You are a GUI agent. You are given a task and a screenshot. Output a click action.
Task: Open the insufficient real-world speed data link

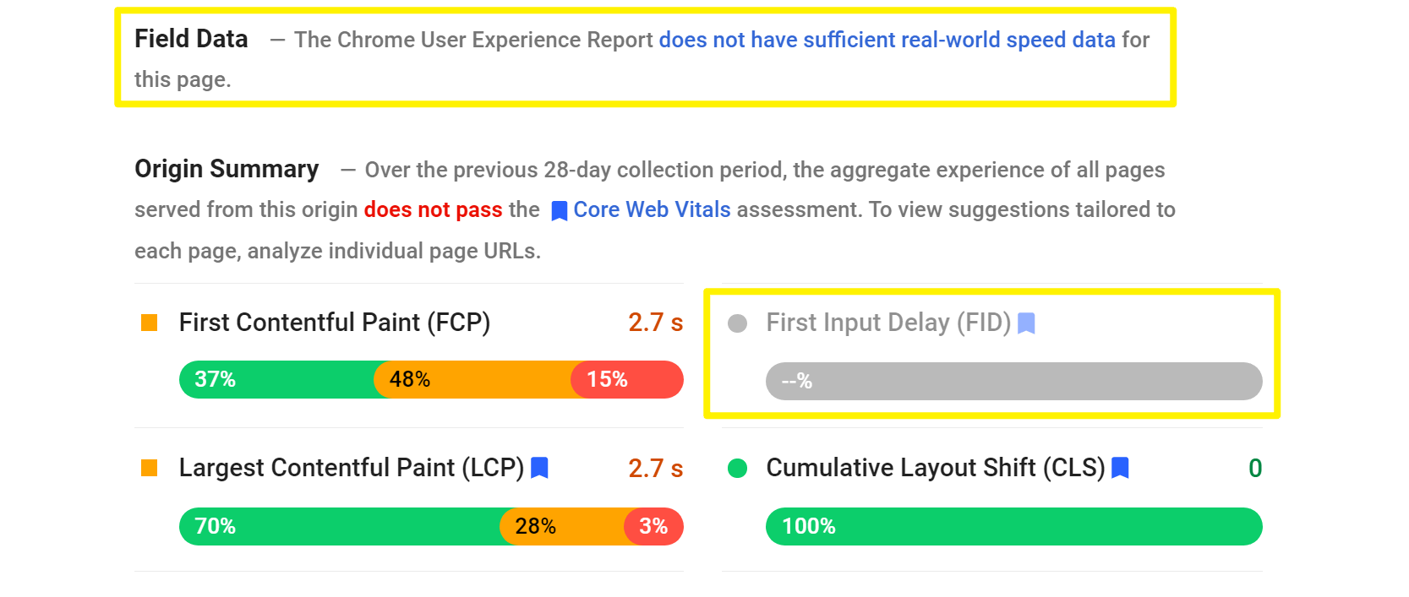pos(886,40)
